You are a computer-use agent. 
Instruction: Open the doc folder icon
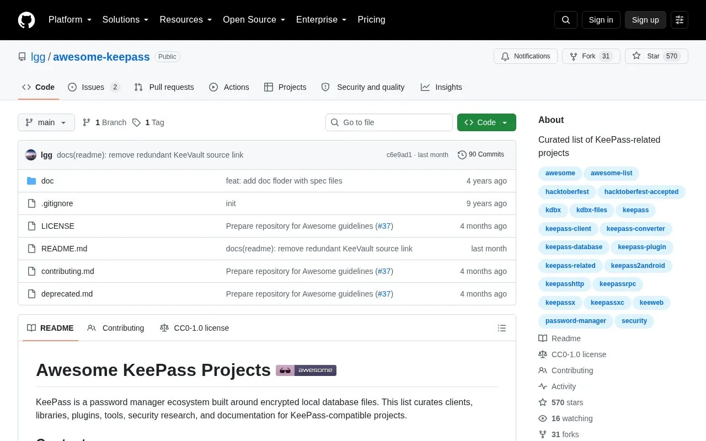(31, 181)
